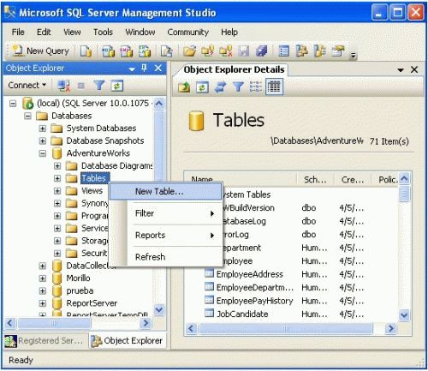Select the ReportServer database in tree
This screenshot has width=428, height=371.
(92, 303)
